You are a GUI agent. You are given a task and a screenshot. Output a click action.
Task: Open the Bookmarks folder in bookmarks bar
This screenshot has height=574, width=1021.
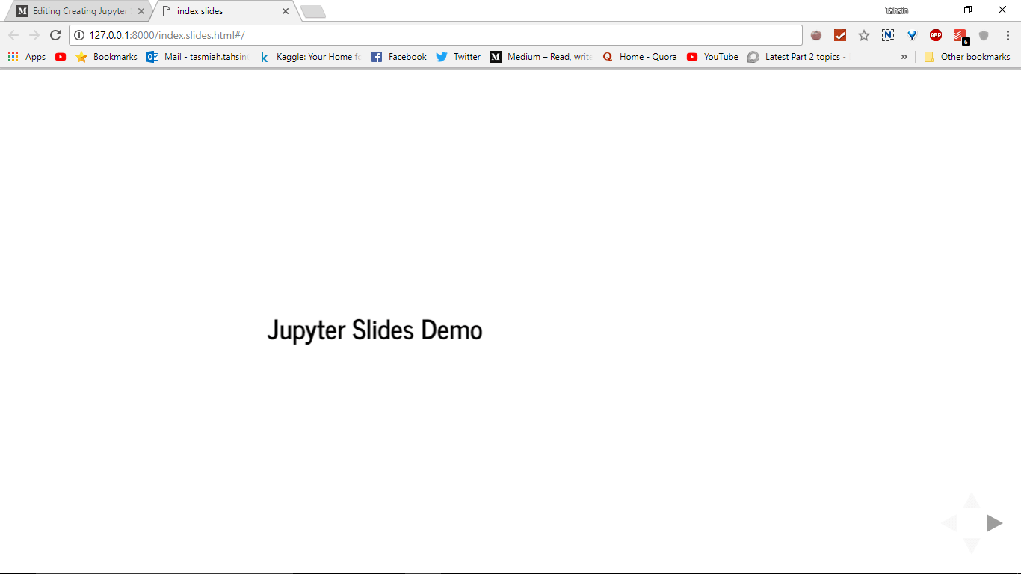(107, 57)
